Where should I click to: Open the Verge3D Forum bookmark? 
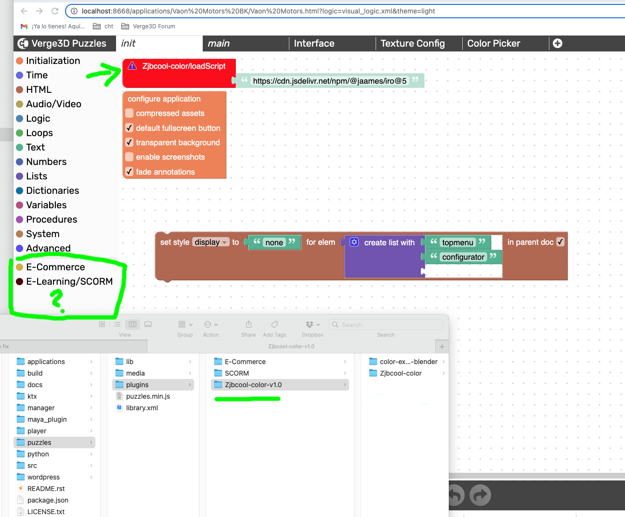point(148,26)
